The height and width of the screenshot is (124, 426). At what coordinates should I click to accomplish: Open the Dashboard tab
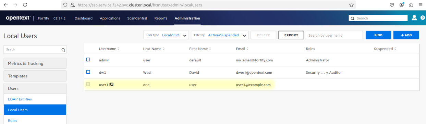point(84,18)
